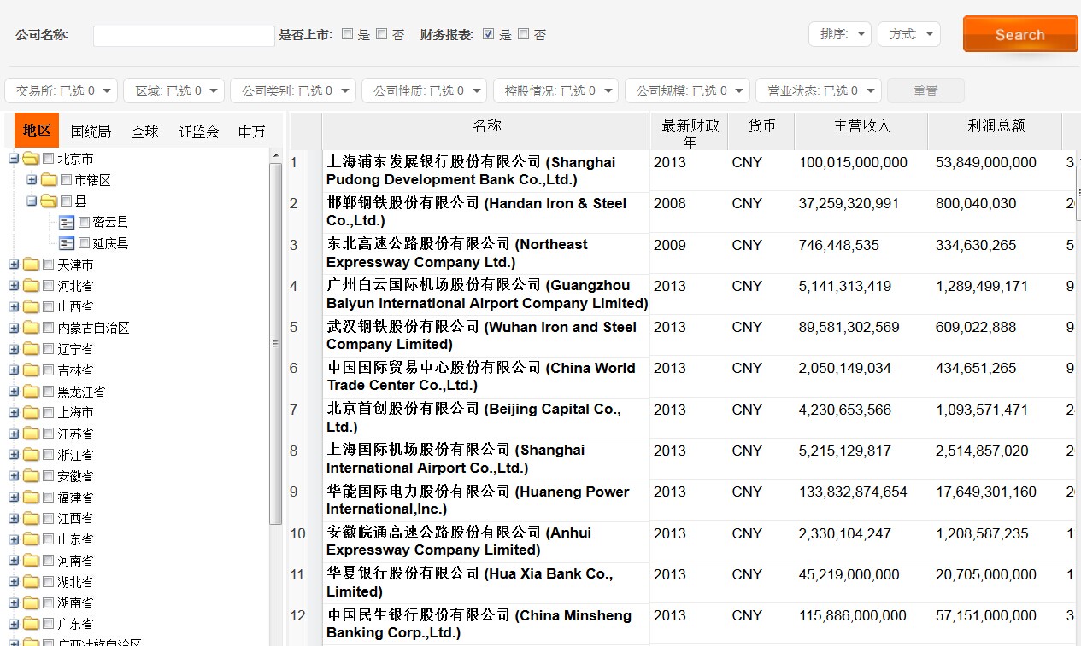Expand the 天津市 tree node
1081x646 pixels.
[14, 265]
